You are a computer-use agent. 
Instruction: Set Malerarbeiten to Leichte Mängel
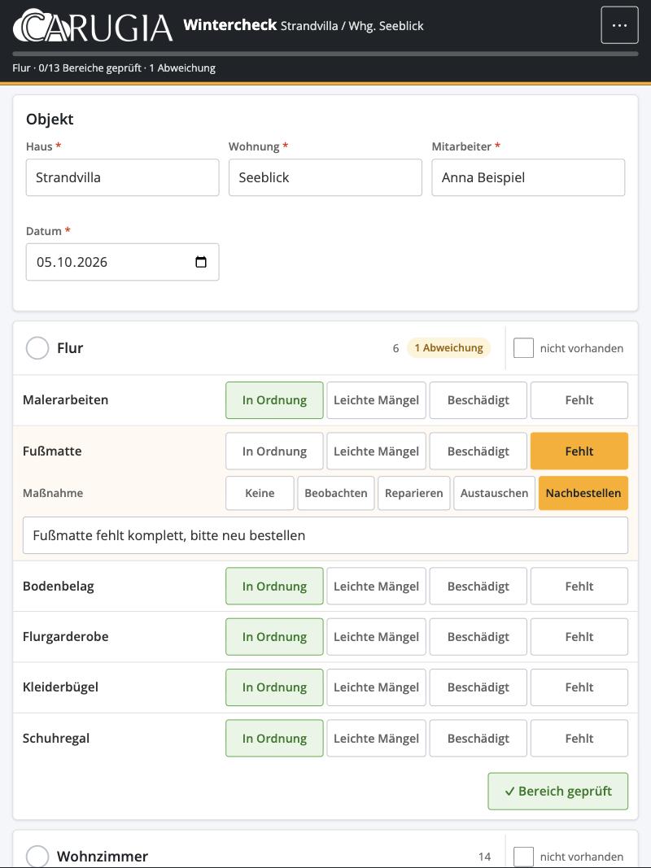tap(377, 400)
